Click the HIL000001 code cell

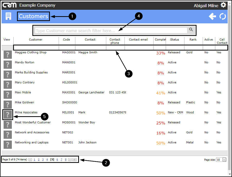[70, 82]
